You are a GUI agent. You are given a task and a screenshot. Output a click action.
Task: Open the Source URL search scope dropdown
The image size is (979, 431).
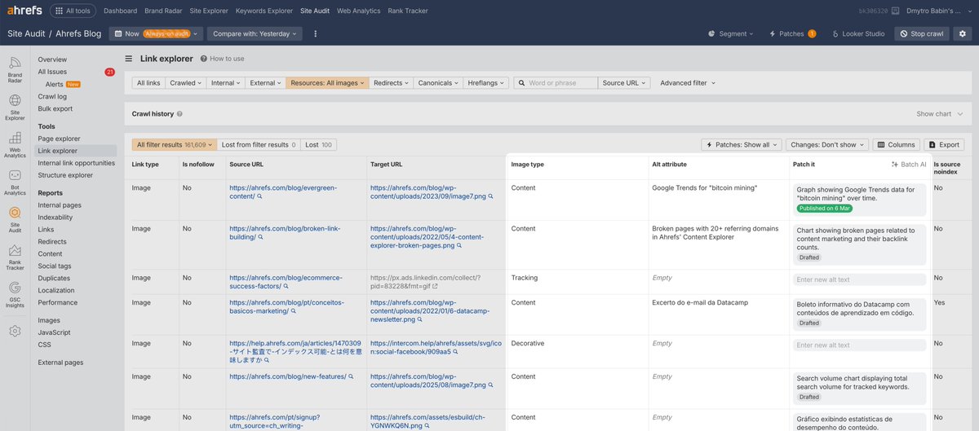(x=624, y=83)
